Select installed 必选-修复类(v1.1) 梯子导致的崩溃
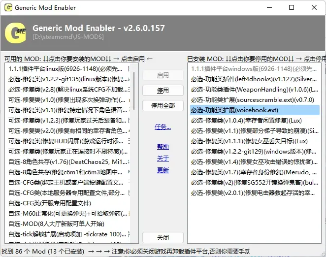 pyautogui.click(x=255, y=131)
